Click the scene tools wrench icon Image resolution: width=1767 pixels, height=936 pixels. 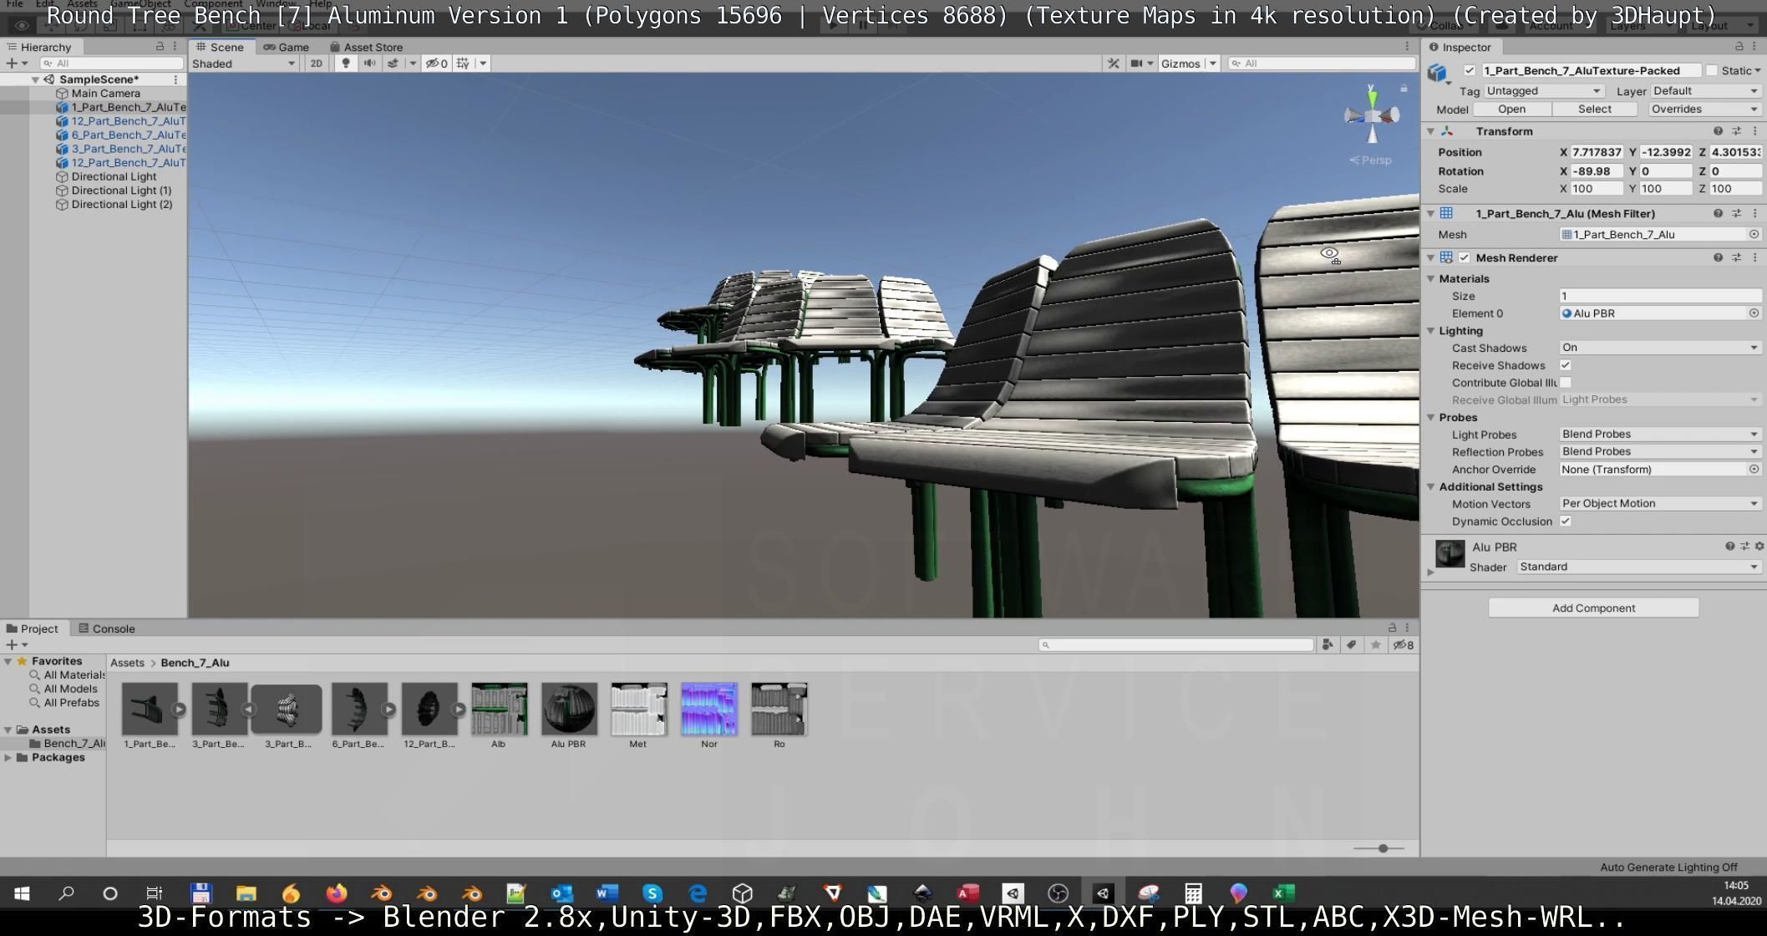click(1113, 64)
